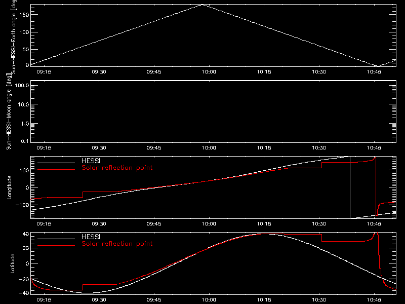This screenshot has height=304, width=405.
Task: Click the HESSI legend text in Latitude plot
Action: pos(91,237)
